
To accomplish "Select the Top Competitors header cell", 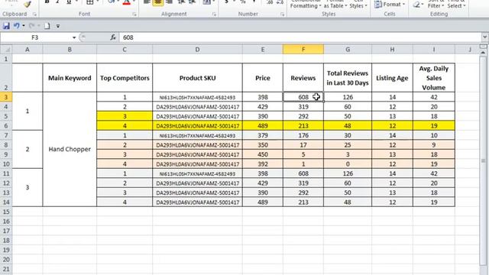I will [125, 78].
